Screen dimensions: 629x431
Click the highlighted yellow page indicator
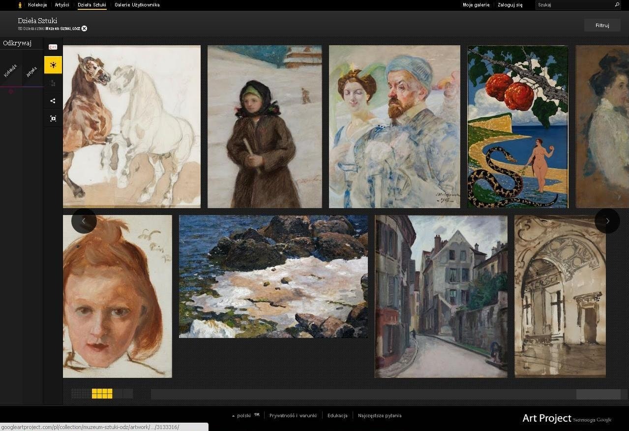coord(102,394)
